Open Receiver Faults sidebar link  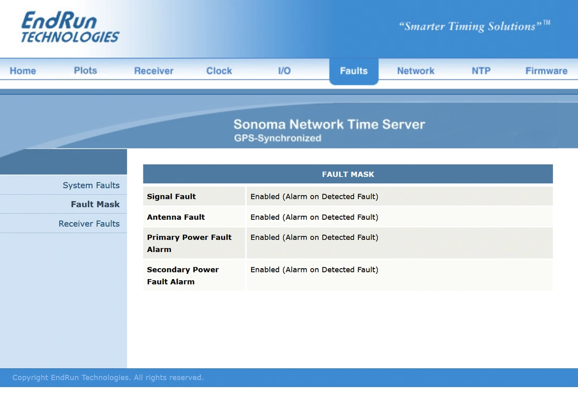click(x=89, y=224)
